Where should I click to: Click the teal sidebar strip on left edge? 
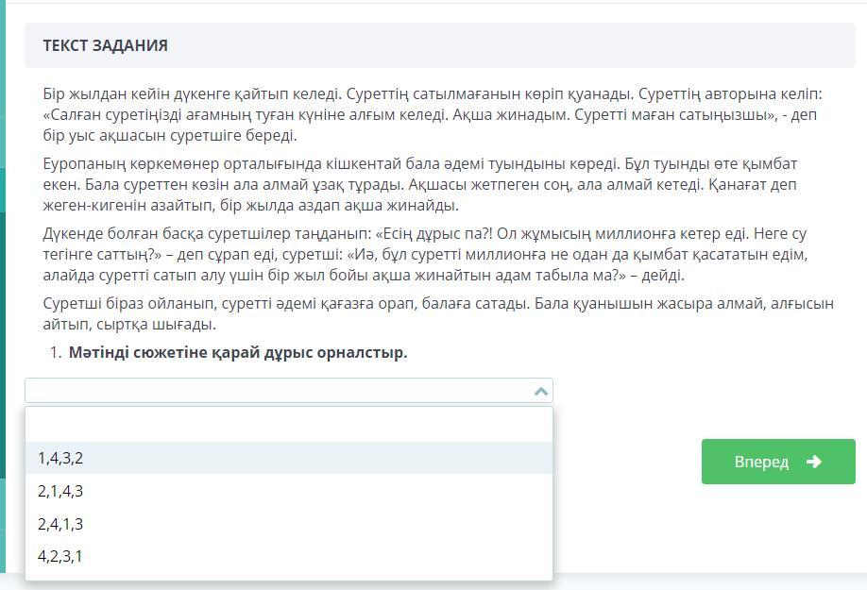(3, 283)
